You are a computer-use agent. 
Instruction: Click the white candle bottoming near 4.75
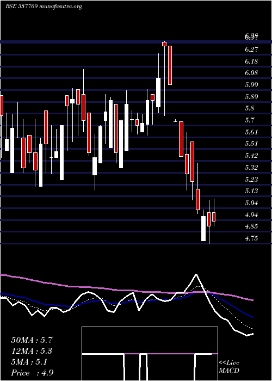coord(203,229)
